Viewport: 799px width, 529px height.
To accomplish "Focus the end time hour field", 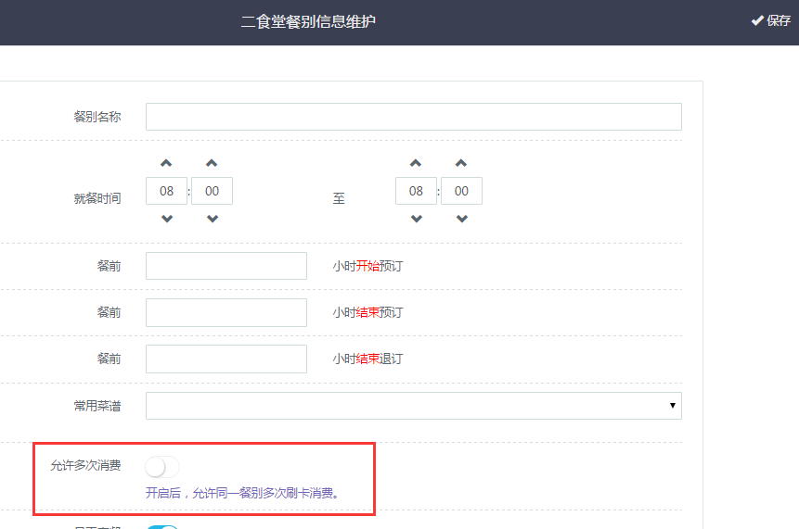I will [x=416, y=191].
